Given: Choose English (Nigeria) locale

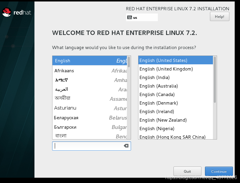Looking at the screenshot, I should click(x=176, y=129).
